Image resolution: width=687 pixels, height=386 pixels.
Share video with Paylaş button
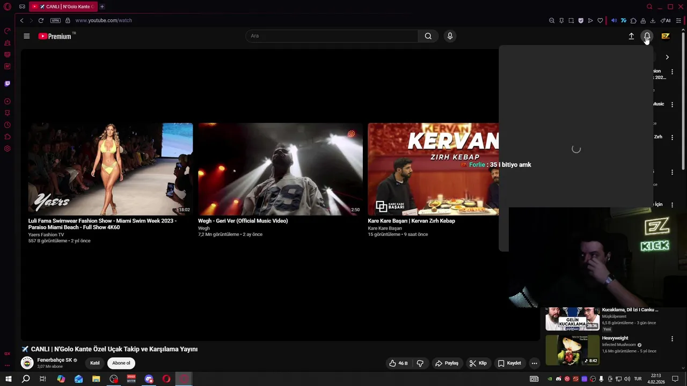click(x=447, y=363)
